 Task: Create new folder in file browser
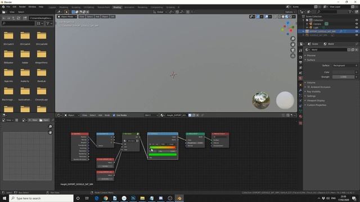point(25,18)
